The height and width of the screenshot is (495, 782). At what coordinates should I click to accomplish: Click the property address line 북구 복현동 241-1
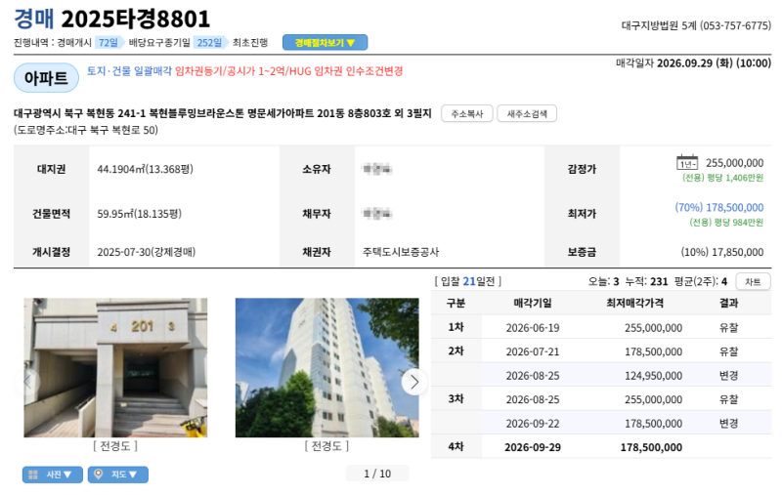223,113
